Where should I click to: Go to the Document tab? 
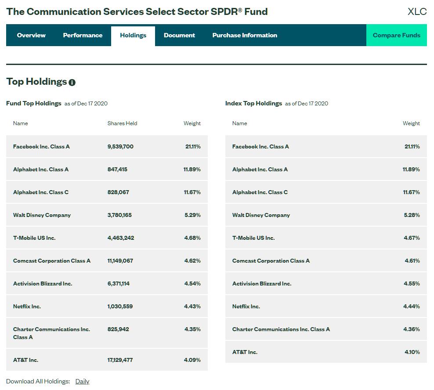(x=179, y=35)
